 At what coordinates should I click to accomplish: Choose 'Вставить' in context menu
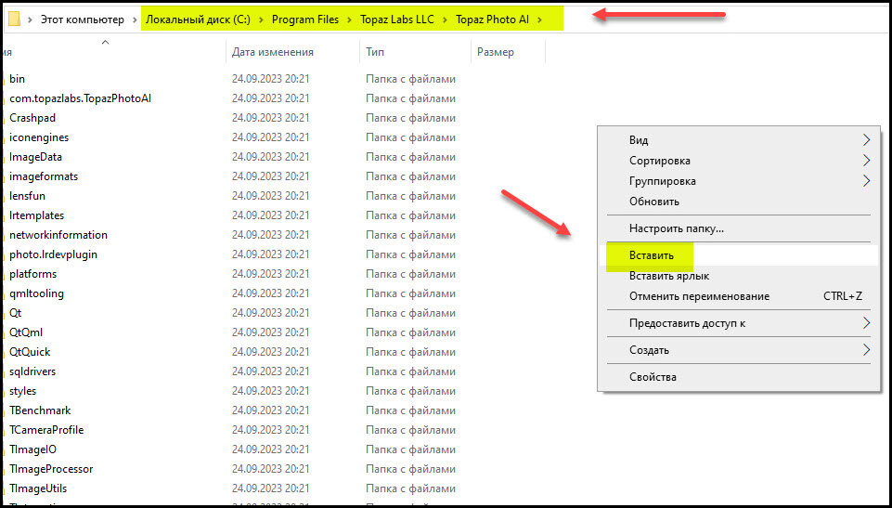[739, 254]
